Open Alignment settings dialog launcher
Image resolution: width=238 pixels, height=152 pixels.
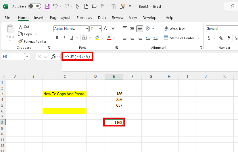click(x=201, y=48)
